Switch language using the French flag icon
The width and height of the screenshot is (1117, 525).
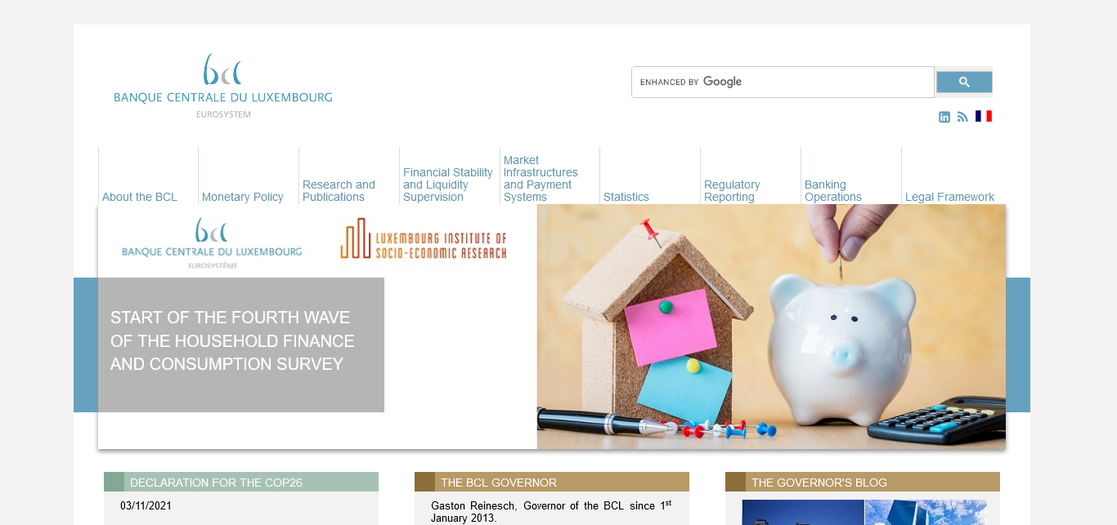[983, 116]
